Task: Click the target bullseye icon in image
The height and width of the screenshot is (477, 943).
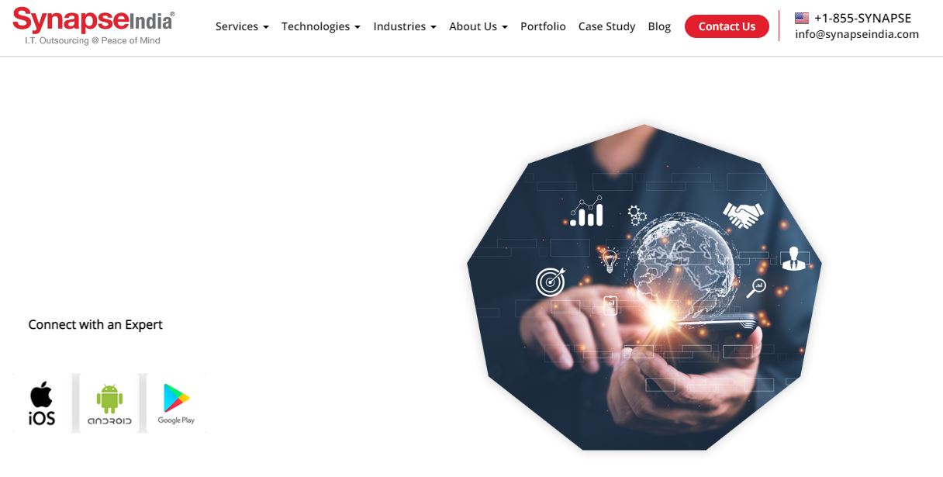Action: [551, 282]
